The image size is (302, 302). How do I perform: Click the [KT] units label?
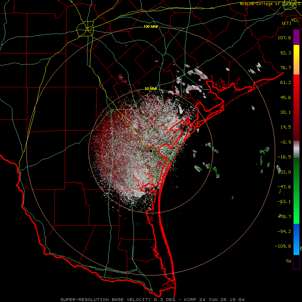[287, 23]
